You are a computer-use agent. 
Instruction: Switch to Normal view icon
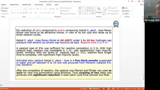(104, 89)
